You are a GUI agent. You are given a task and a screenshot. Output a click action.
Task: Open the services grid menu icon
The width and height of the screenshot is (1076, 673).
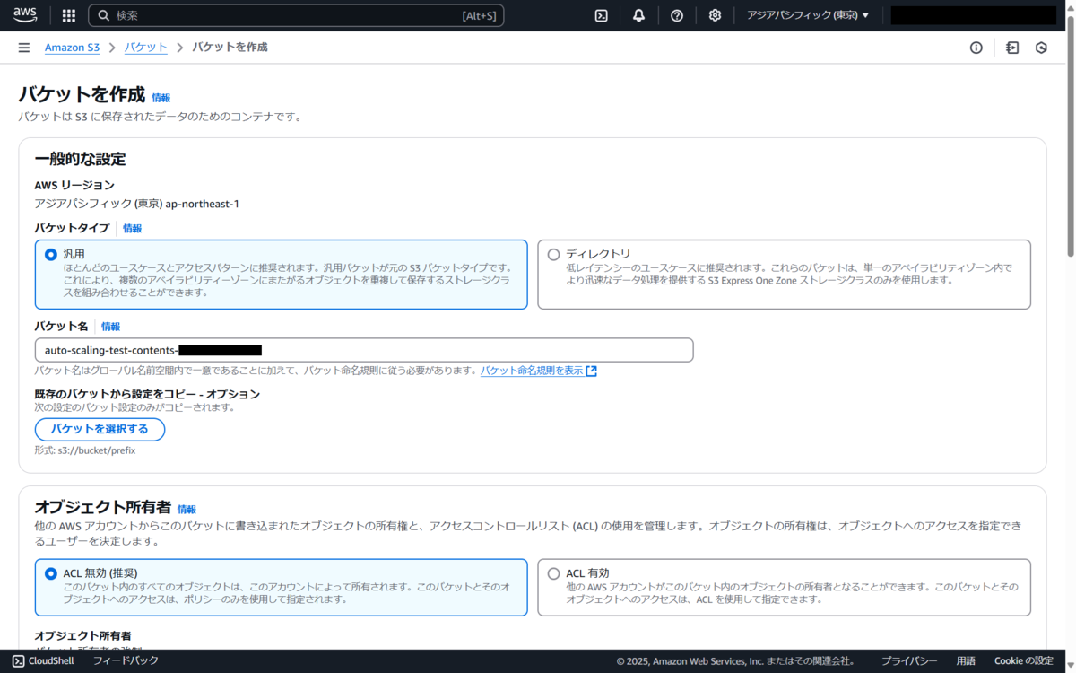click(69, 15)
